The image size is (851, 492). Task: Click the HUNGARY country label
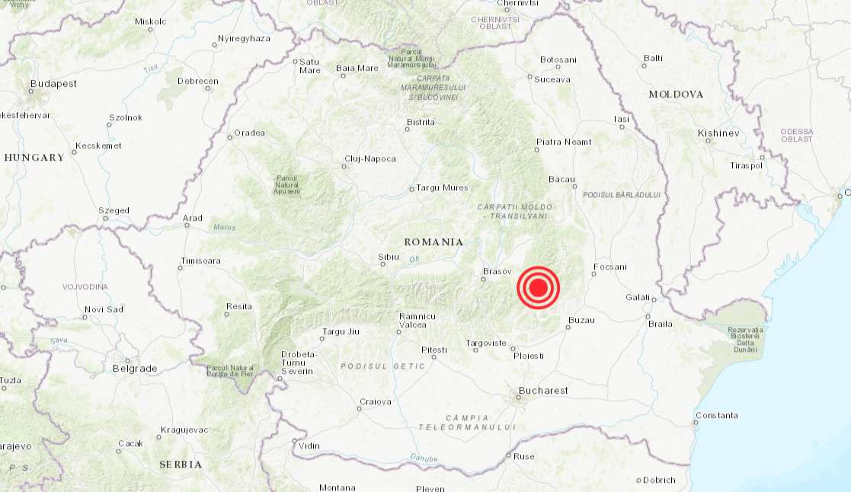34,158
